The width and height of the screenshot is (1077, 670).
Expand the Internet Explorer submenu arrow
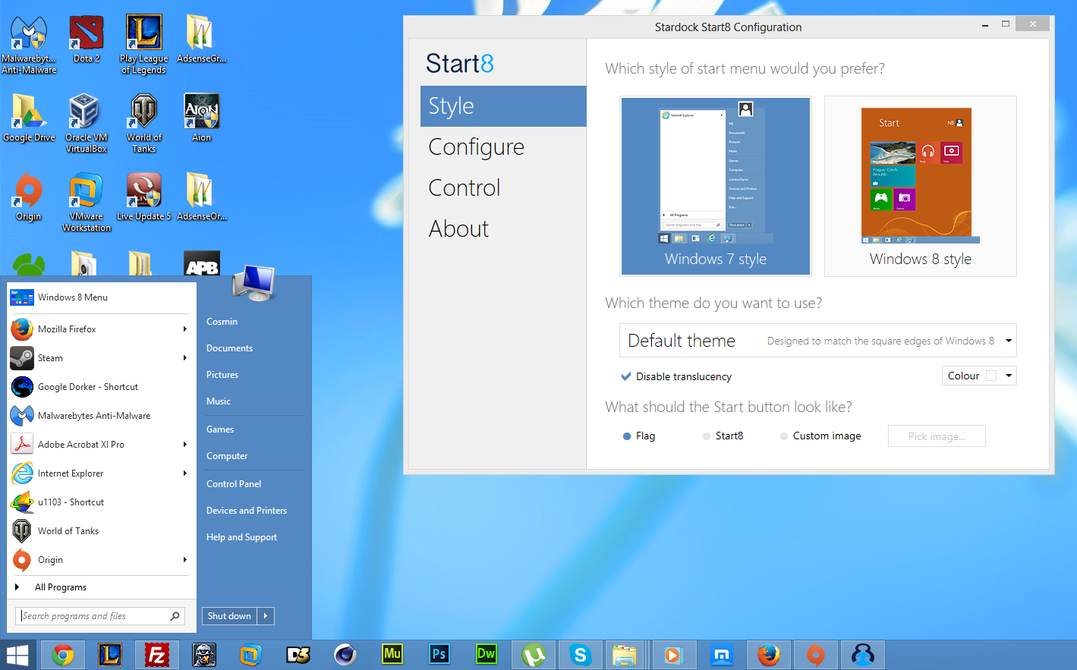pos(185,473)
